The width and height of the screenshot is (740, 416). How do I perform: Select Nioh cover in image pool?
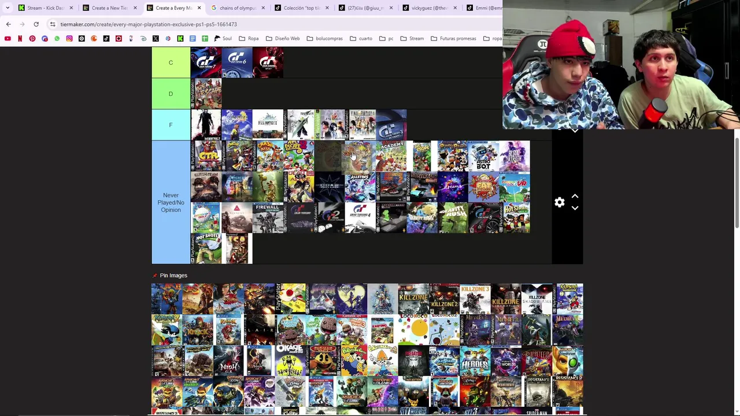[x=229, y=361]
